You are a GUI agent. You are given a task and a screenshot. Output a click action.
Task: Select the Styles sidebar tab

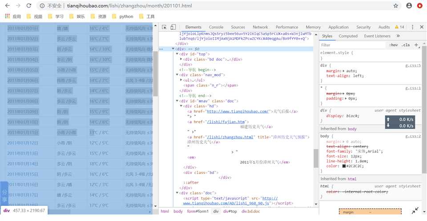click(327, 36)
